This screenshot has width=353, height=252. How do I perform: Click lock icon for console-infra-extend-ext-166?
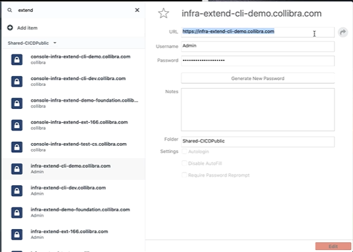(x=17, y=125)
